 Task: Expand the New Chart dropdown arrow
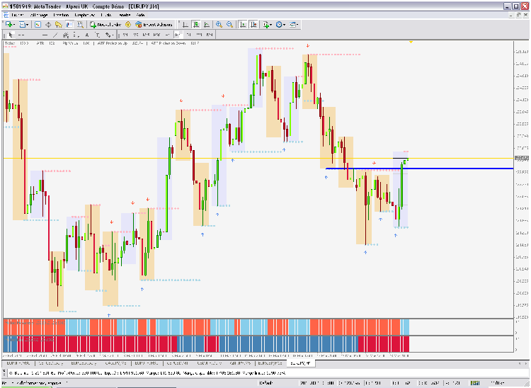pyautogui.click(x=14, y=24)
